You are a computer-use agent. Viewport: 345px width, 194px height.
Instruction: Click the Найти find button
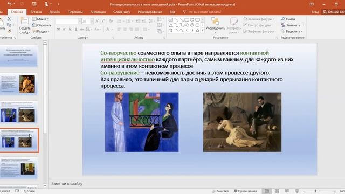288,19
